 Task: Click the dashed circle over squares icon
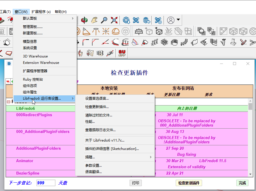tap(211, 31)
